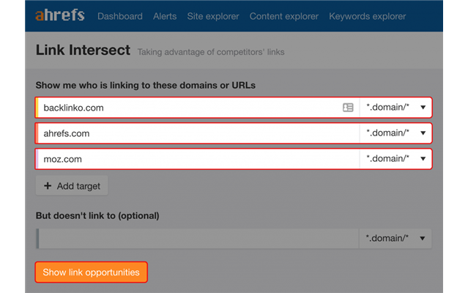The image size is (468, 293).
Task: Expand the mode dropdown for the exclusion field
Action: pos(395,238)
